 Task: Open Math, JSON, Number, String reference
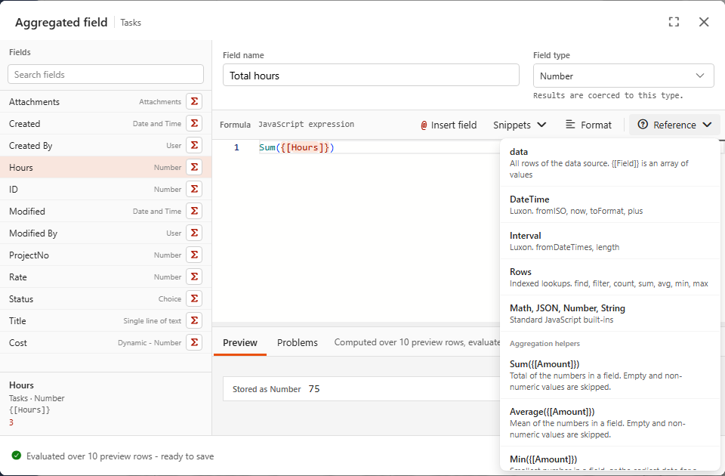point(610,313)
